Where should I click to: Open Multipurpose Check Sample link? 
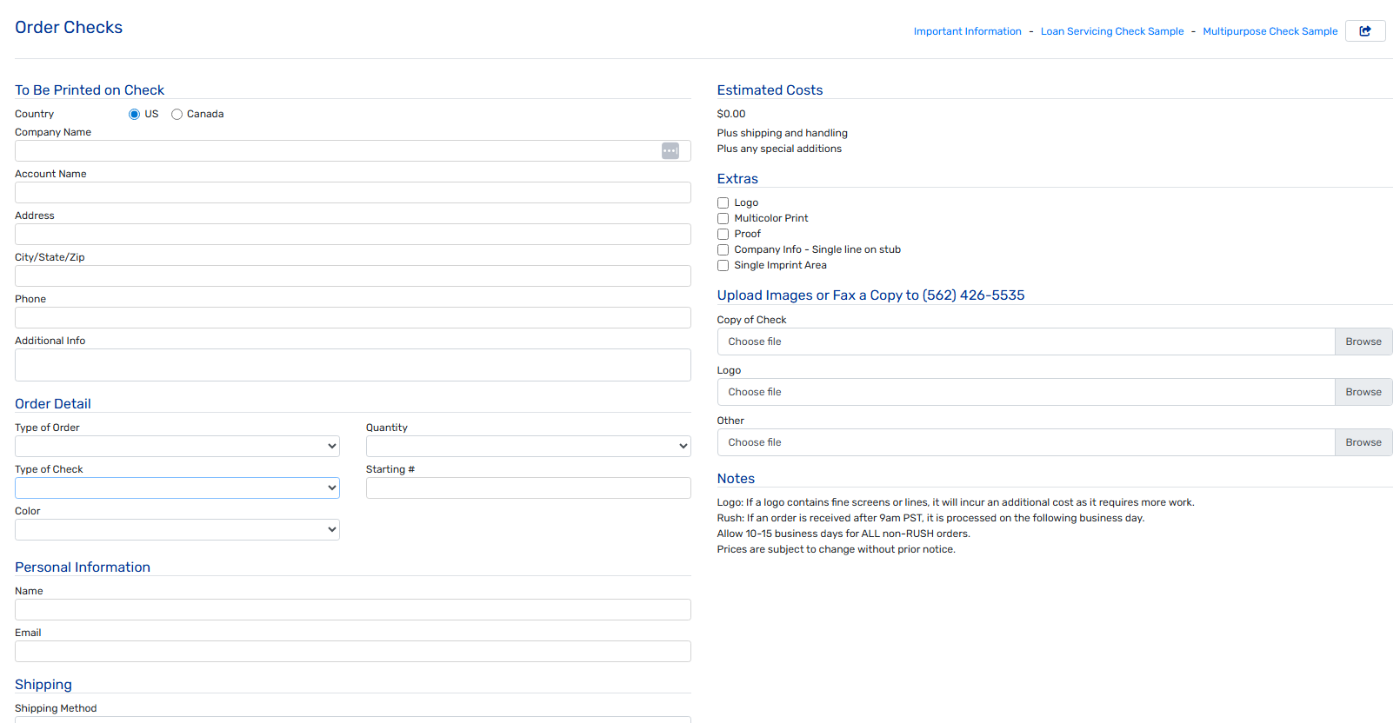coord(1270,31)
